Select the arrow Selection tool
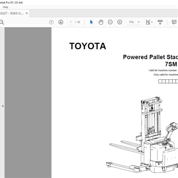This screenshot has height=178, width=178. [x=91, y=22]
